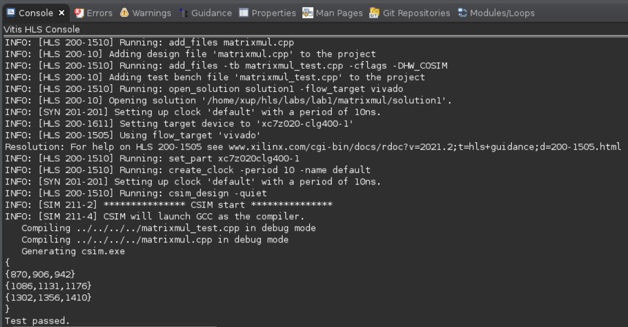Image resolution: width=628 pixels, height=327 pixels.
Task: Click the Guidance tab icon
Action: (x=184, y=13)
